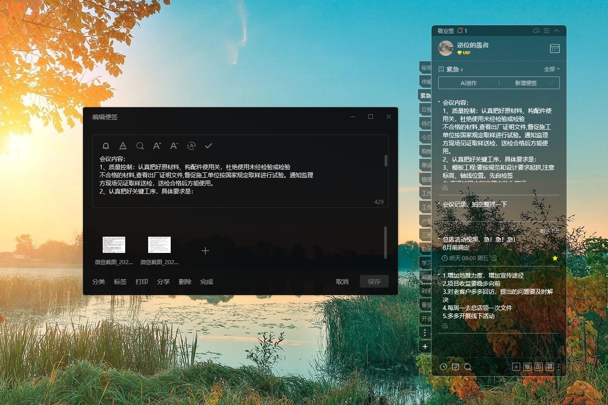Click 分享 to share the note
Image resolution: width=608 pixels, height=405 pixels.
tap(163, 282)
